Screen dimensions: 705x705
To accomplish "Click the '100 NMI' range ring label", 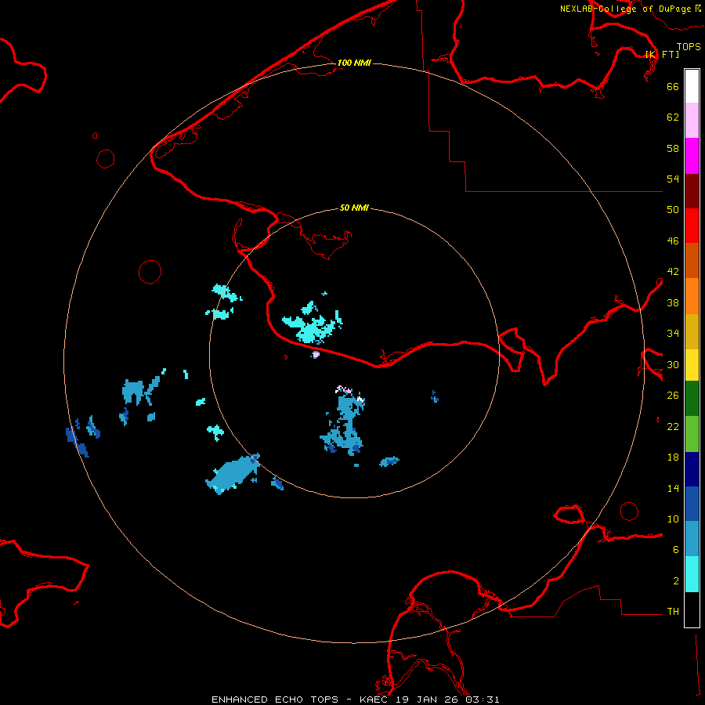I will click(x=354, y=63).
